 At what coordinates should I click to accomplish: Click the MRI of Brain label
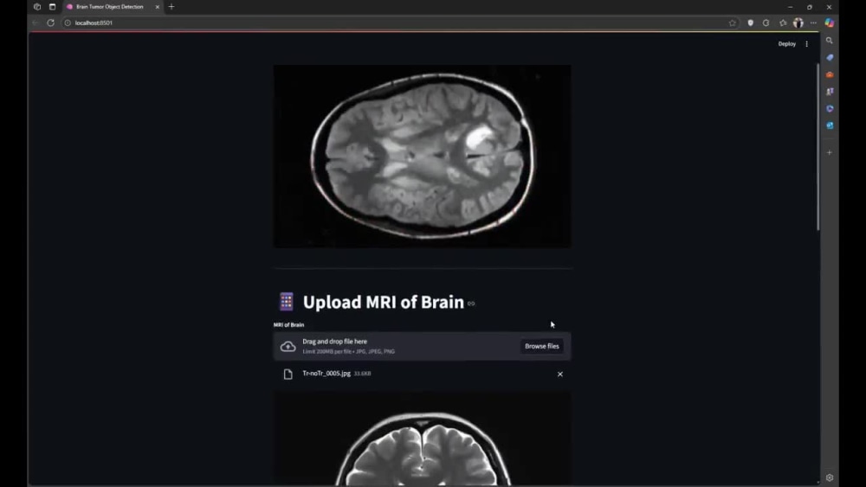(x=288, y=325)
